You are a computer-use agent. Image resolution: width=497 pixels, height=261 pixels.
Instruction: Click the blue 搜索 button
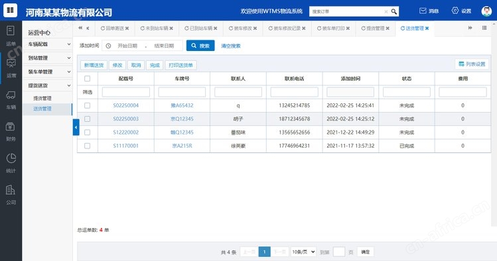(x=200, y=46)
